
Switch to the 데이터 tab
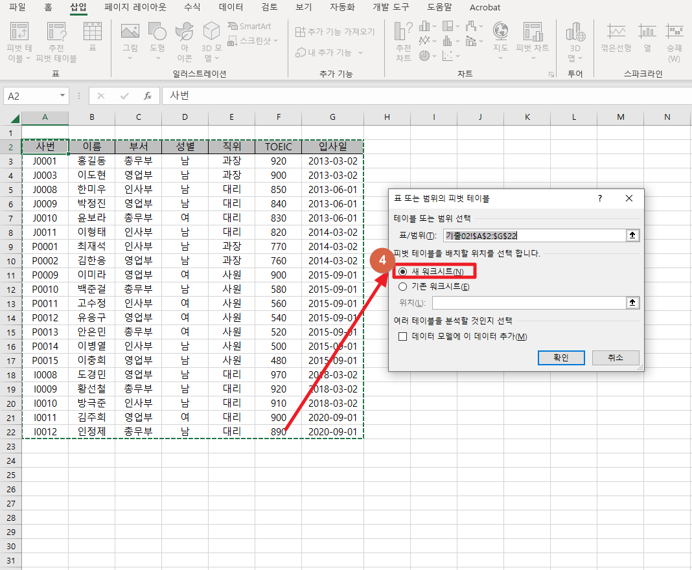coord(231,7)
